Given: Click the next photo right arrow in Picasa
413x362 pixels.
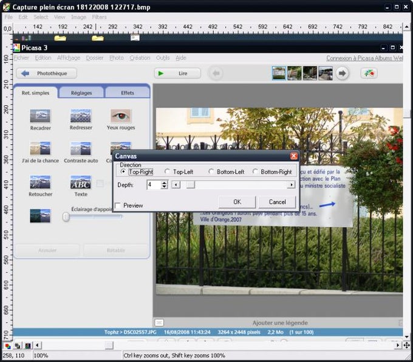Looking at the screenshot, I should pyautogui.click(x=342, y=74).
